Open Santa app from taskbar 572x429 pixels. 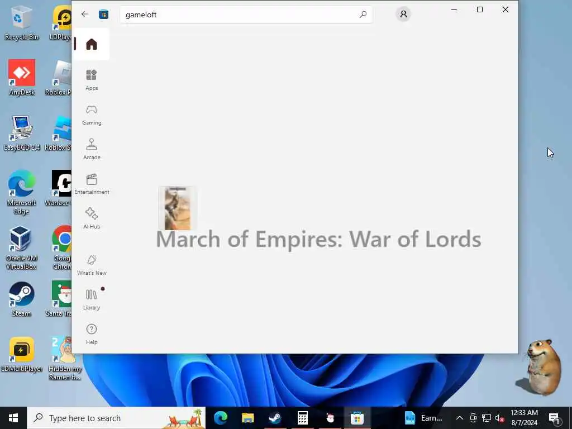pos(330,418)
